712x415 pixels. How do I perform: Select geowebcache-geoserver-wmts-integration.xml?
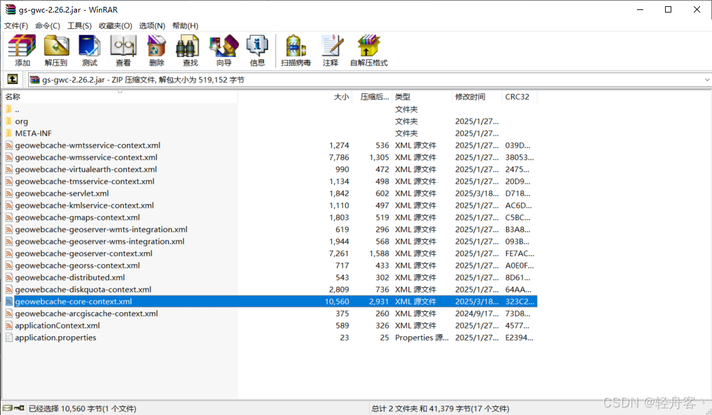(101, 229)
